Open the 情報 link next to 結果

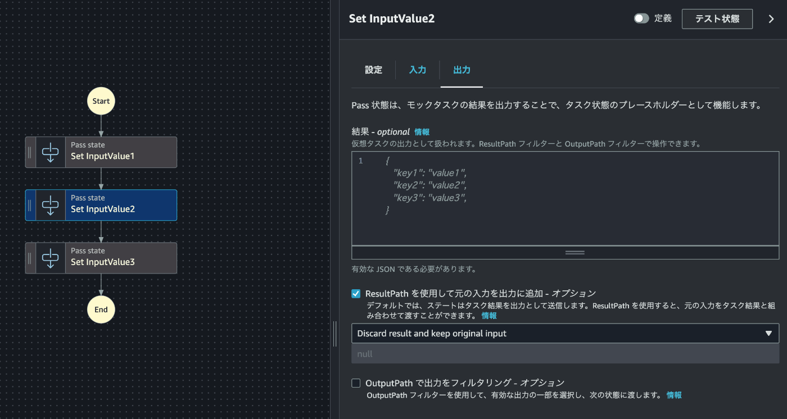(422, 132)
